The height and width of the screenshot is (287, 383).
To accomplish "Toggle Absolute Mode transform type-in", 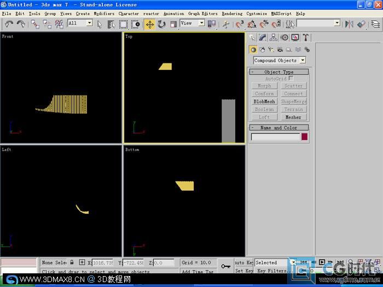I will [x=82, y=262].
